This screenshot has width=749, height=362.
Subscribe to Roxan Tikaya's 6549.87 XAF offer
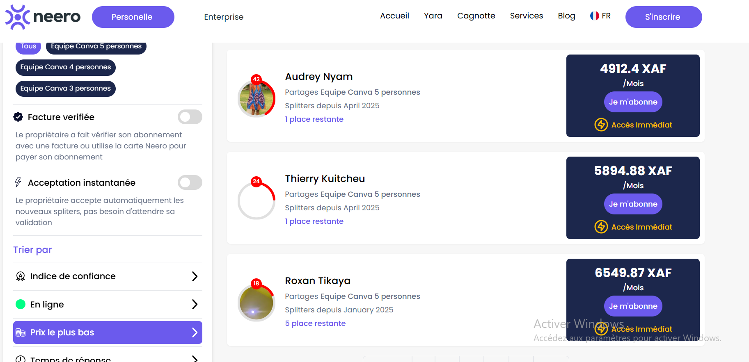tap(633, 306)
